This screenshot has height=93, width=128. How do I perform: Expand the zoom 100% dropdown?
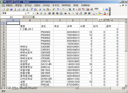[103, 9]
